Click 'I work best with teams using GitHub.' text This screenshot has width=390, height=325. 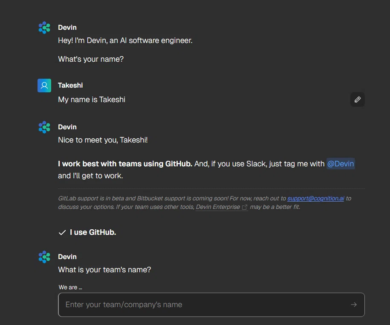[x=125, y=164]
